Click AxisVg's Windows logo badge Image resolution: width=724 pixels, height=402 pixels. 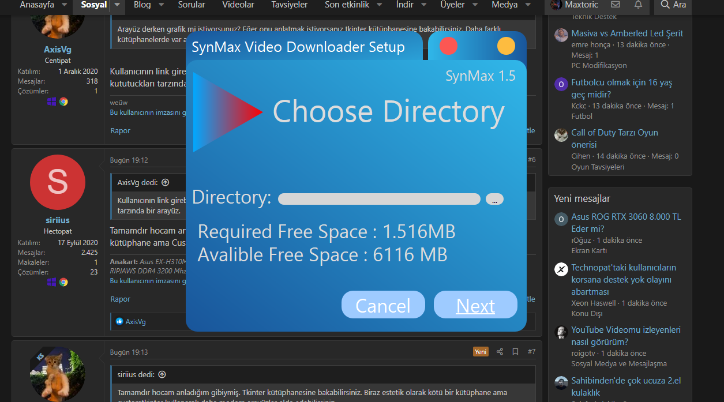[x=52, y=102]
